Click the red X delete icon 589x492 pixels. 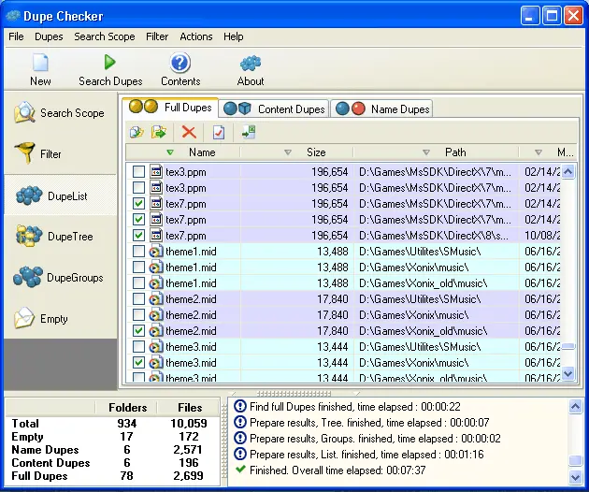click(x=189, y=133)
